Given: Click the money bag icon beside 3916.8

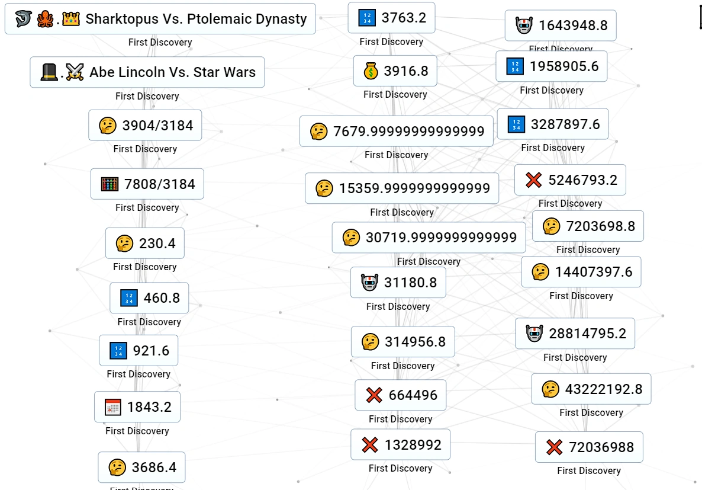Looking at the screenshot, I should pos(371,71).
